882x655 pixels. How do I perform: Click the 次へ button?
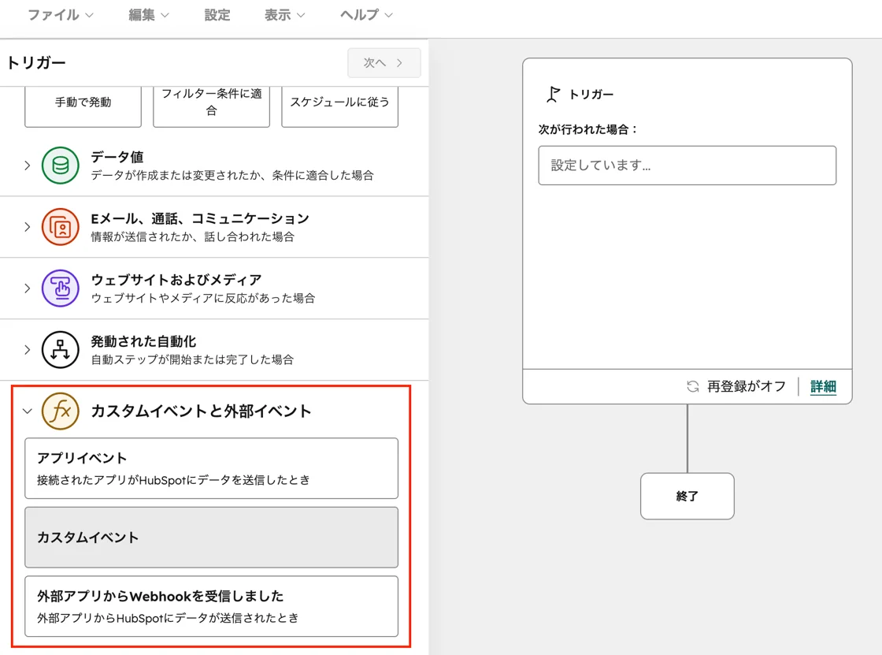coord(384,62)
